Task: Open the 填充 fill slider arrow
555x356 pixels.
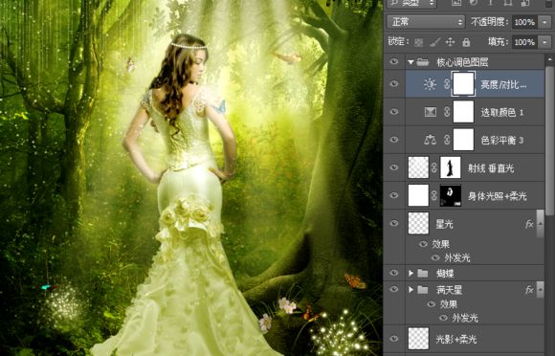Action: click(x=544, y=42)
